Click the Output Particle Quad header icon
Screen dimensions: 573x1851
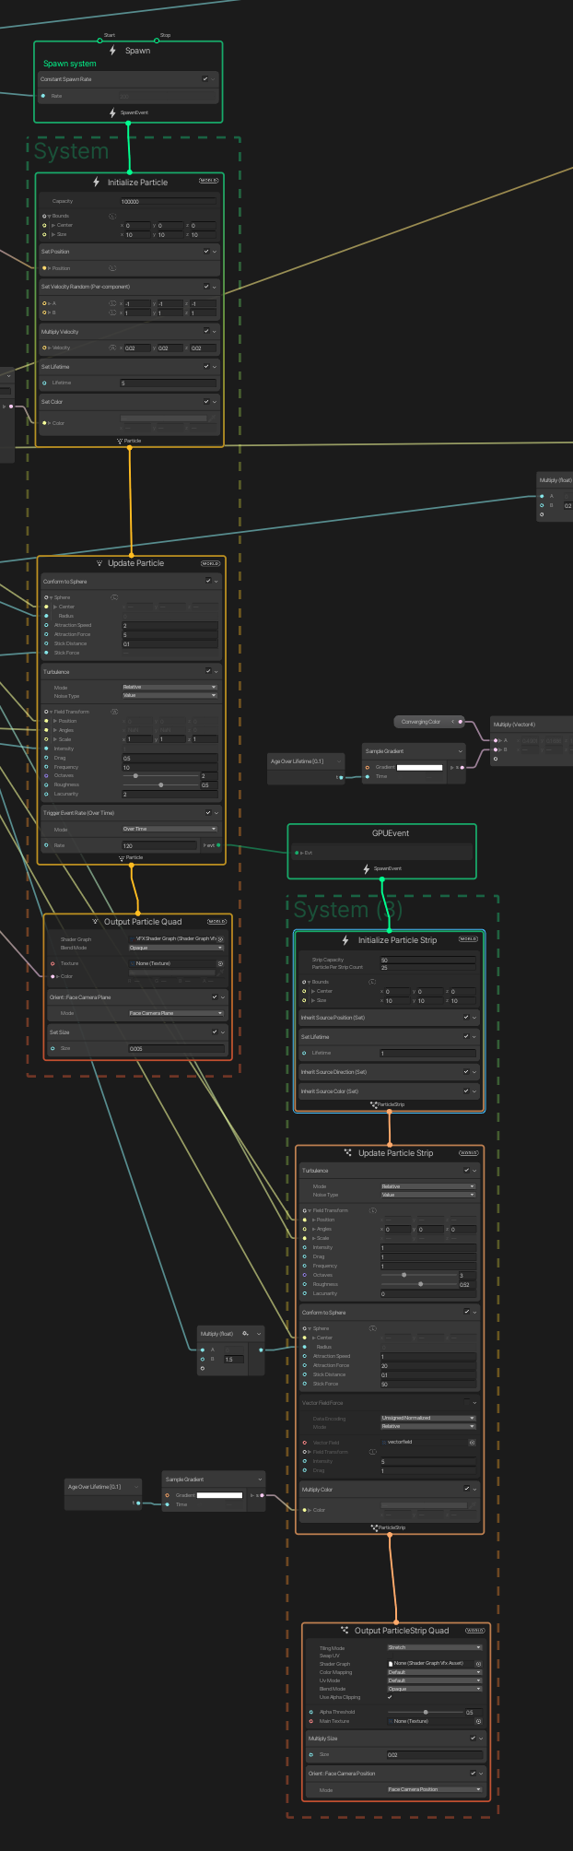pos(95,922)
